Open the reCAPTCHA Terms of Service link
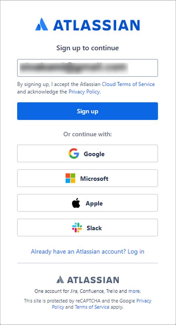The width and height of the screenshot is (176, 325). pyautogui.click(x=92, y=307)
